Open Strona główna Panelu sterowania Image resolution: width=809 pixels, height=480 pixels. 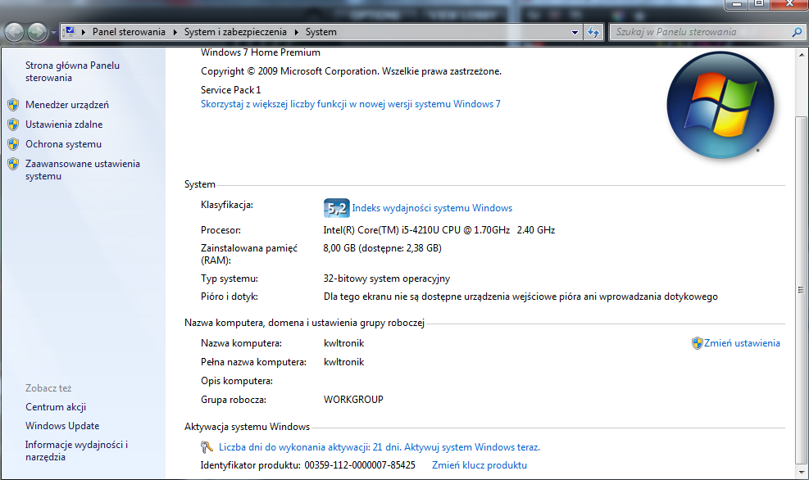coord(72,71)
